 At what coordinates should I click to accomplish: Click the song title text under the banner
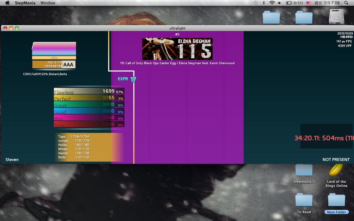[x=177, y=63]
